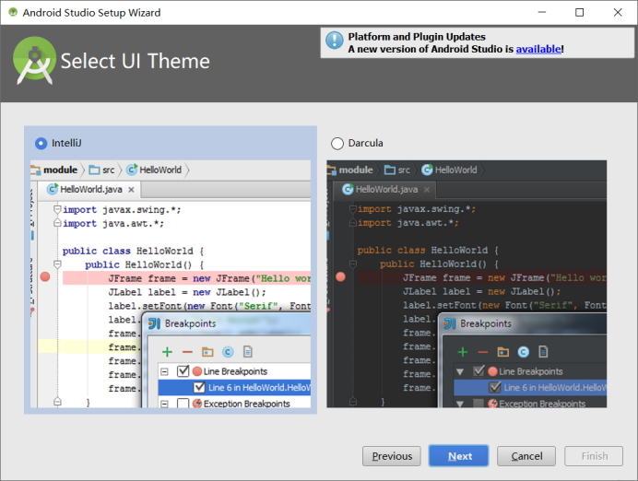The height and width of the screenshot is (481, 638).
Task: Close the HelloWorld.java tab in Darcula preview
Action: coord(427,190)
